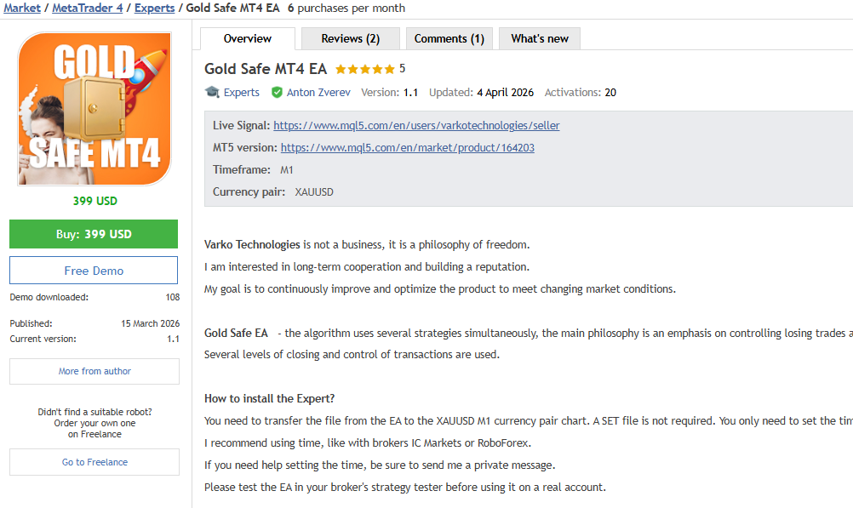Select the Overview tab
853x508 pixels.
click(x=248, y=38)
